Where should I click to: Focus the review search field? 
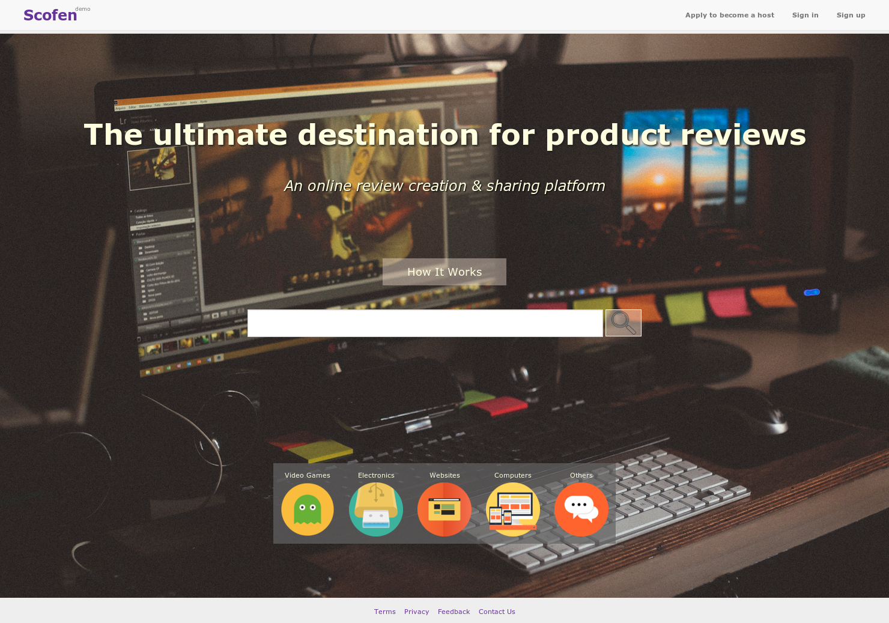click(x=425, y=323)
